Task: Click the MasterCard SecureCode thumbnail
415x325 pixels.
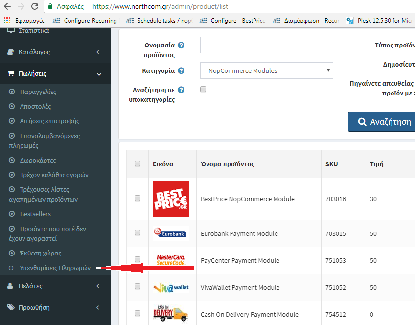Action: click(x=171, y=260)
